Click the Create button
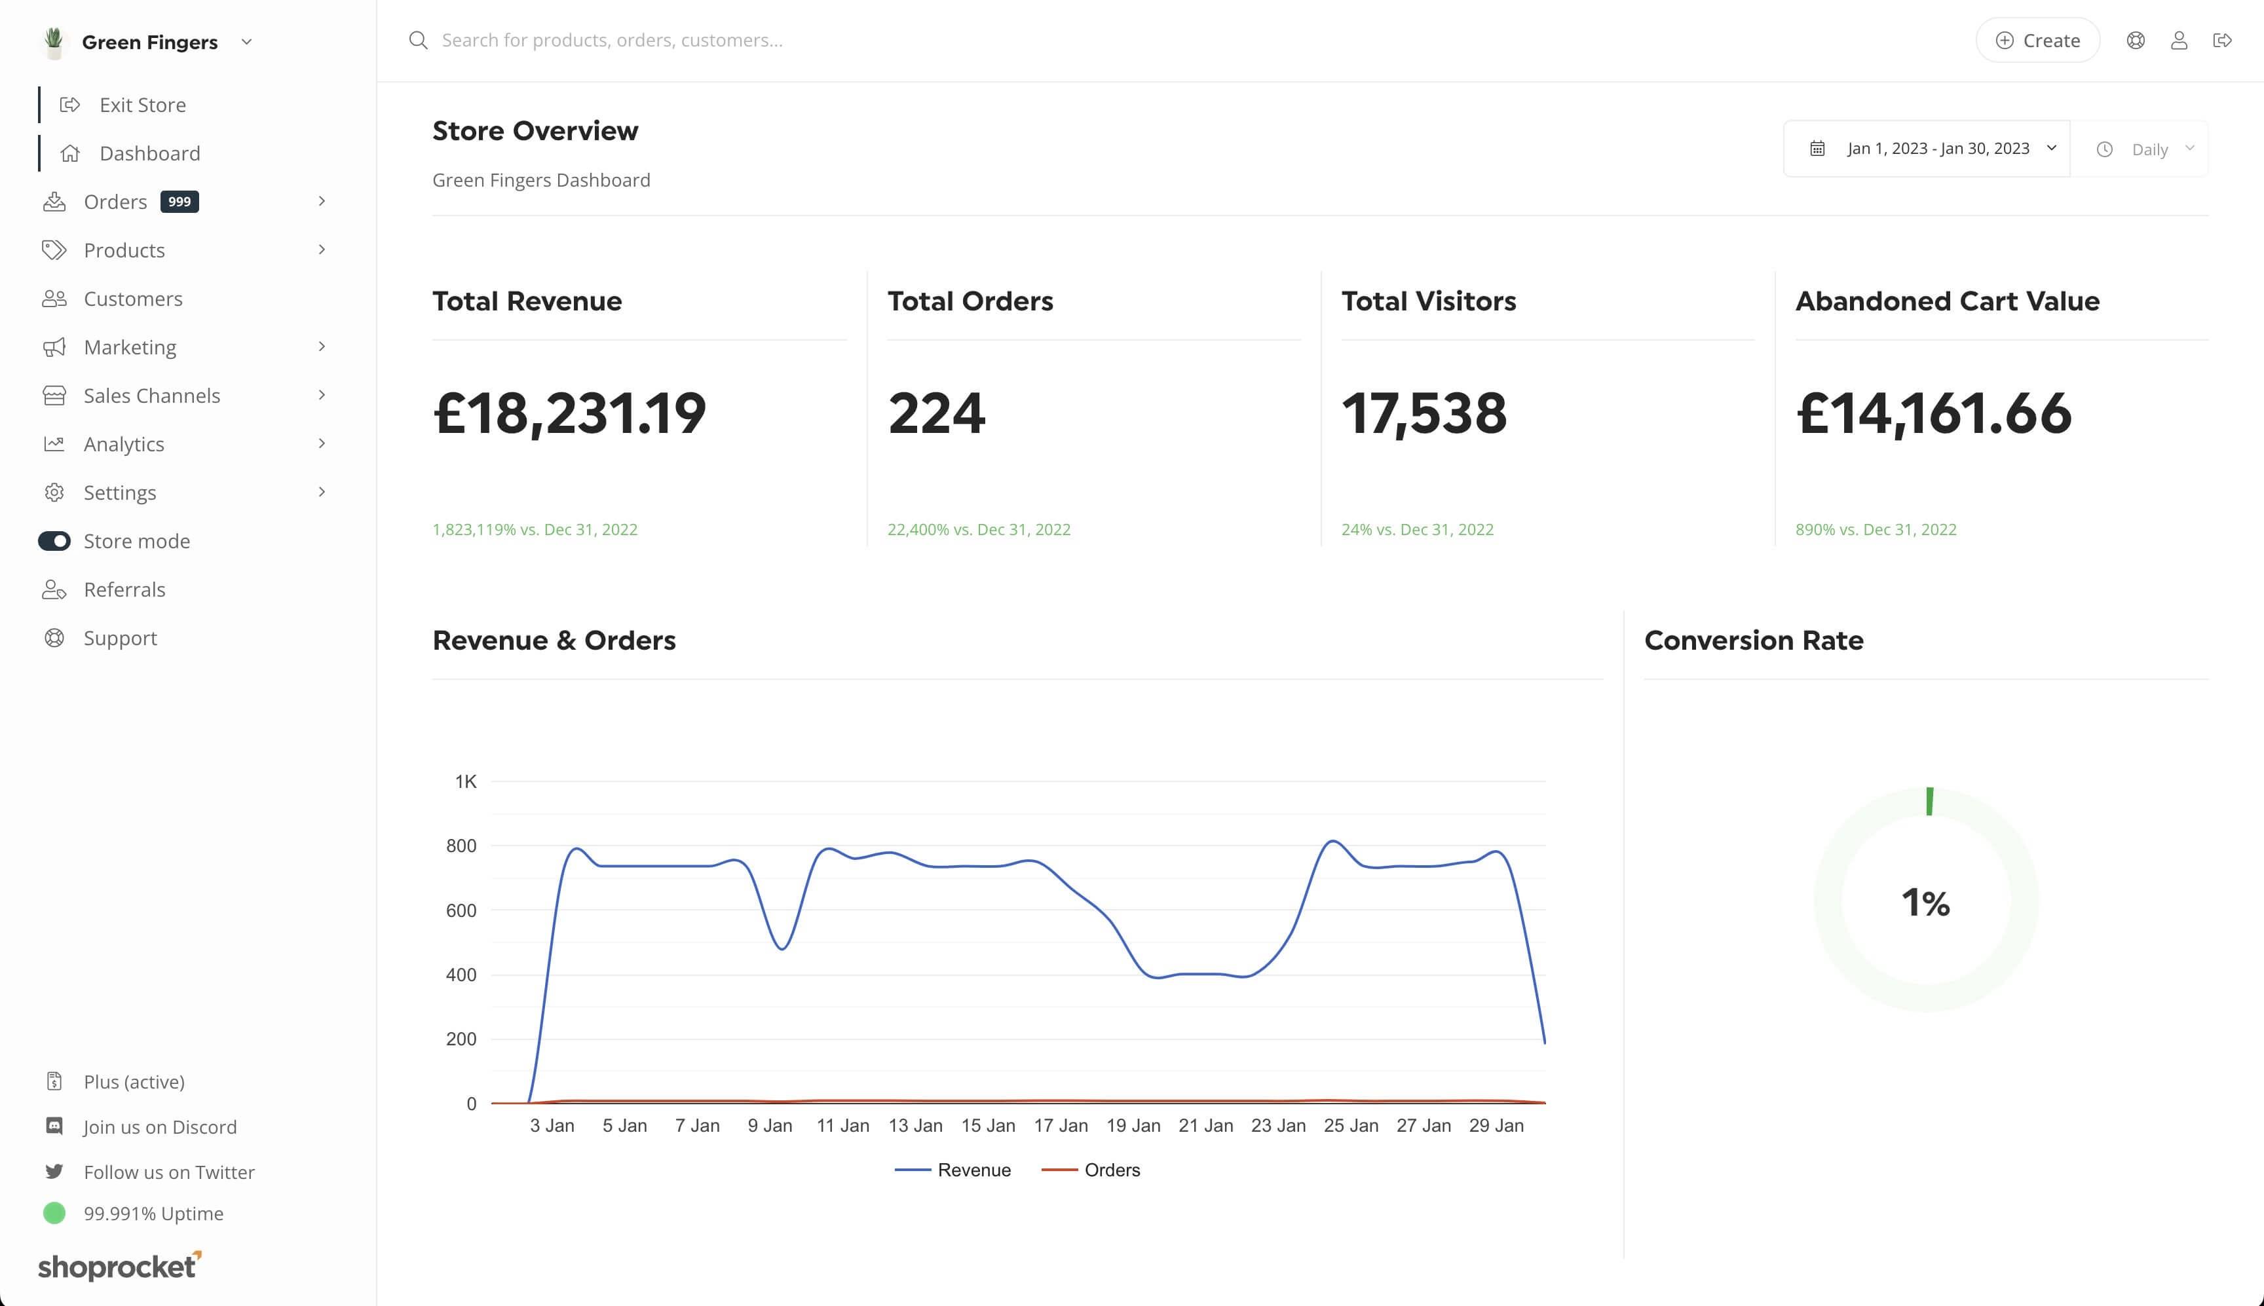The image size is (2264, 1306). (2038, 41)
